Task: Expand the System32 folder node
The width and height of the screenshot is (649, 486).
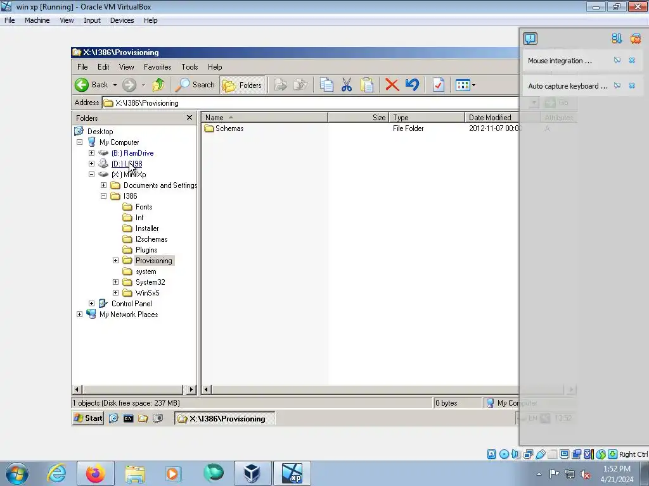Action: pos(115,282)
